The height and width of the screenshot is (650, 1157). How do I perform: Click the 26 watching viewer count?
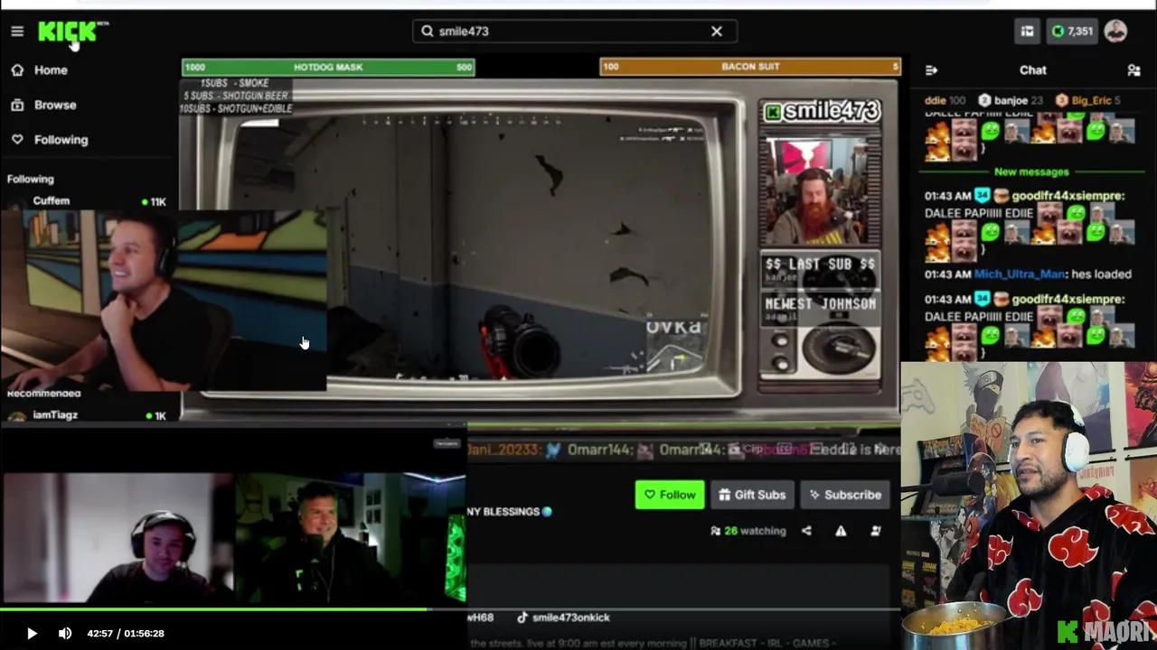coord(748,531)
